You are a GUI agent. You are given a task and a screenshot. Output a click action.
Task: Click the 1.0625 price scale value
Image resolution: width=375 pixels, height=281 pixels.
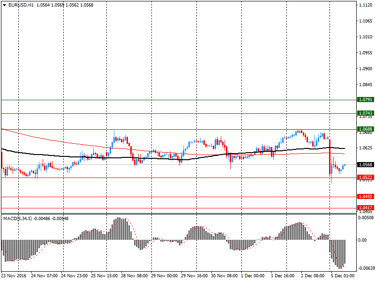pyautogui.click(x=366, y=148)
